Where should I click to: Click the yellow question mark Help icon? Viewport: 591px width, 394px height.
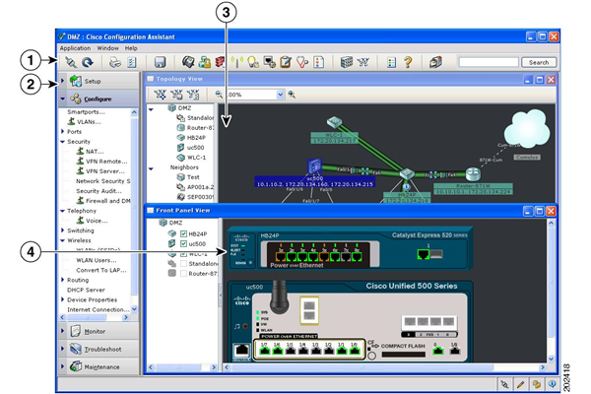coord(408,62)
